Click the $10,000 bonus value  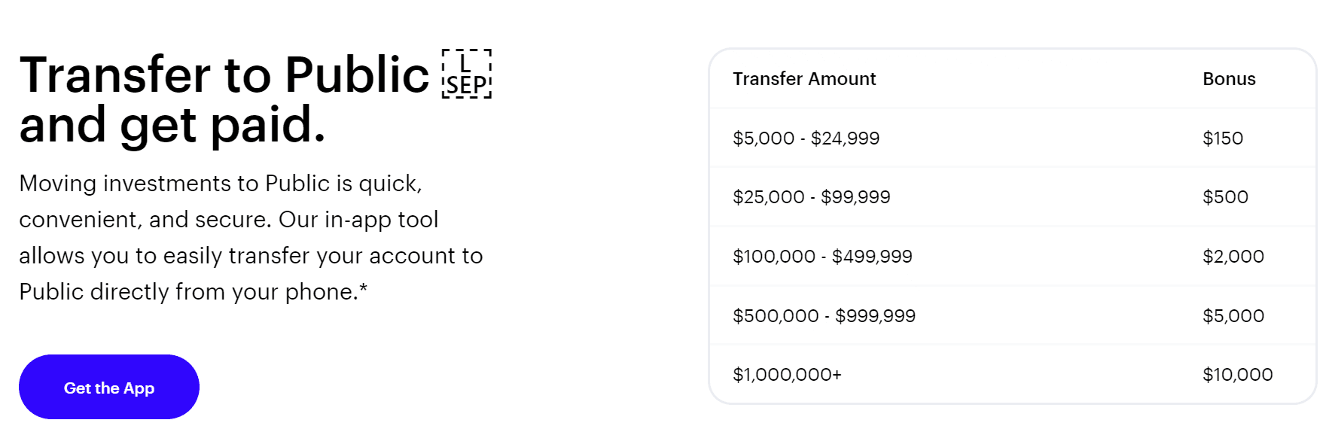(x=1238, y=375)
